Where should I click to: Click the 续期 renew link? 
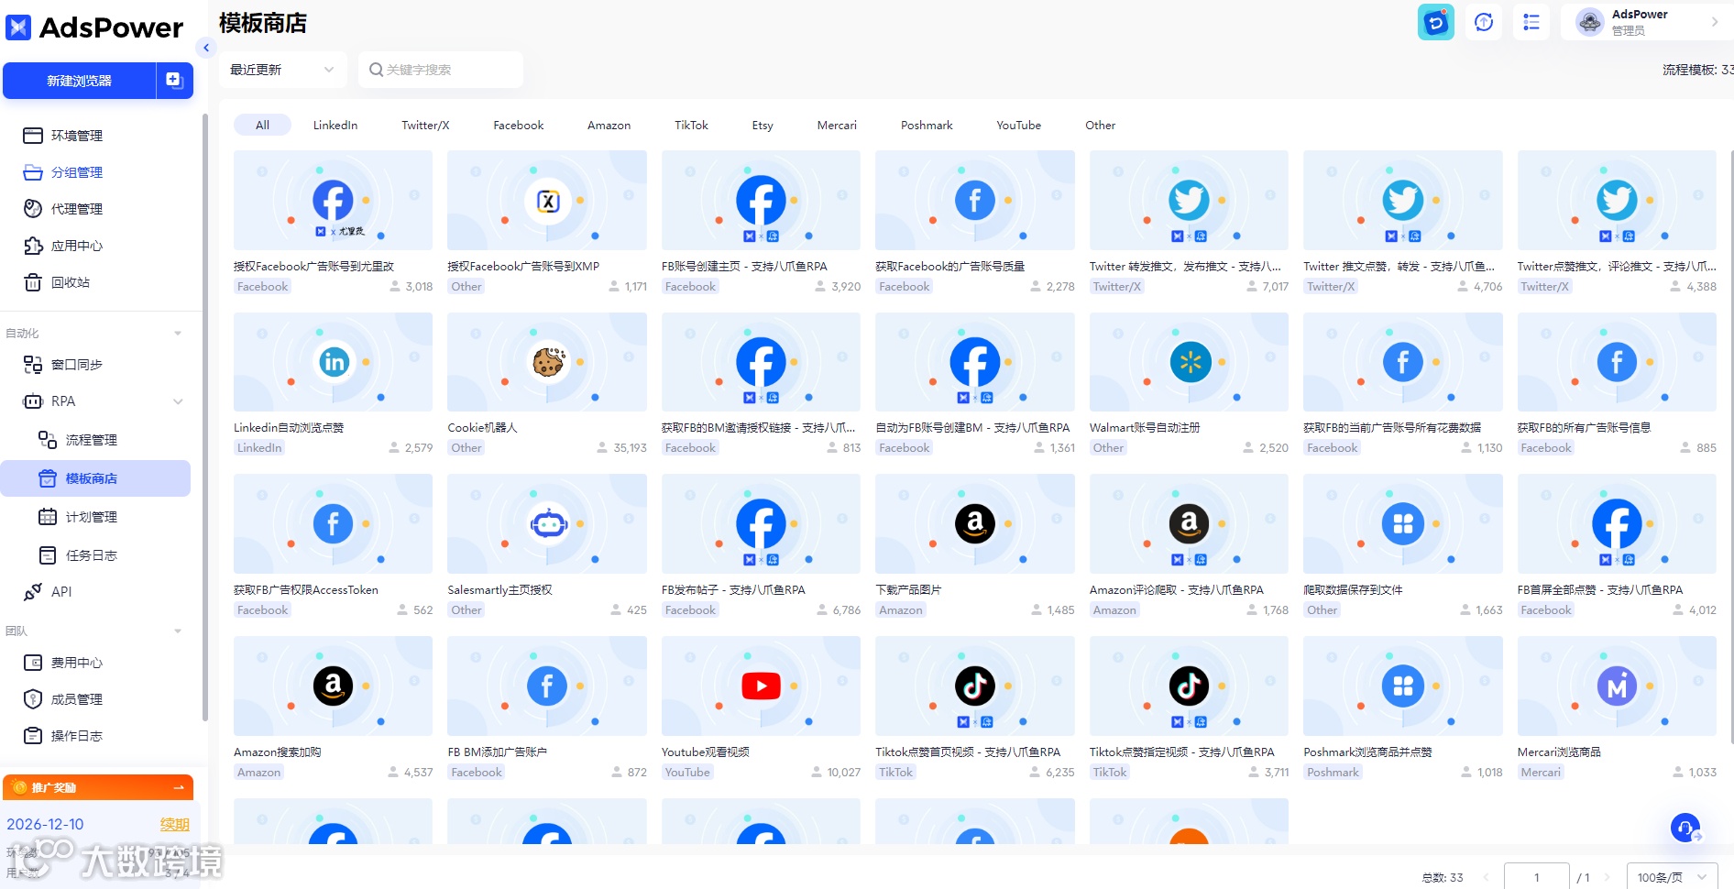(175, 824)
